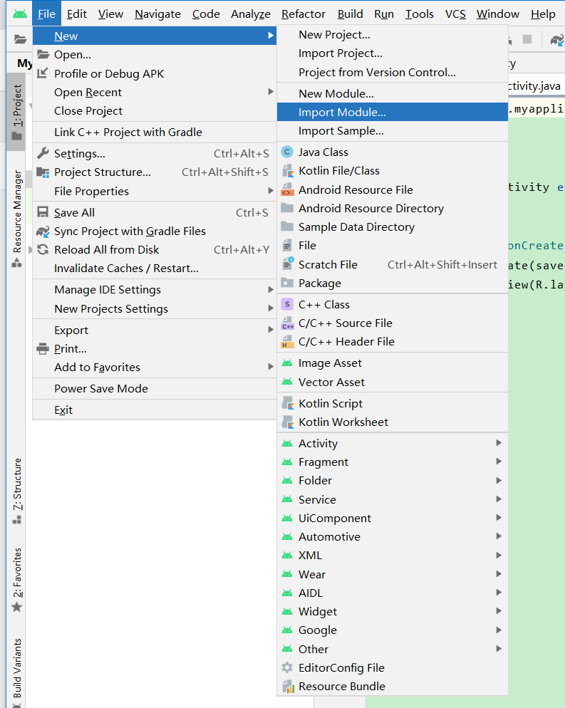This screenshot has width=565, height=708.
Task: Click the Package icon
Action: pyautogui.click(x=287, y=283)
